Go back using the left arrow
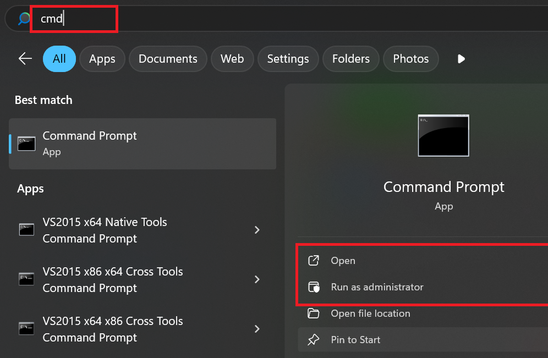548x358 pixels. pyautogui.click(x=25, y=59)
